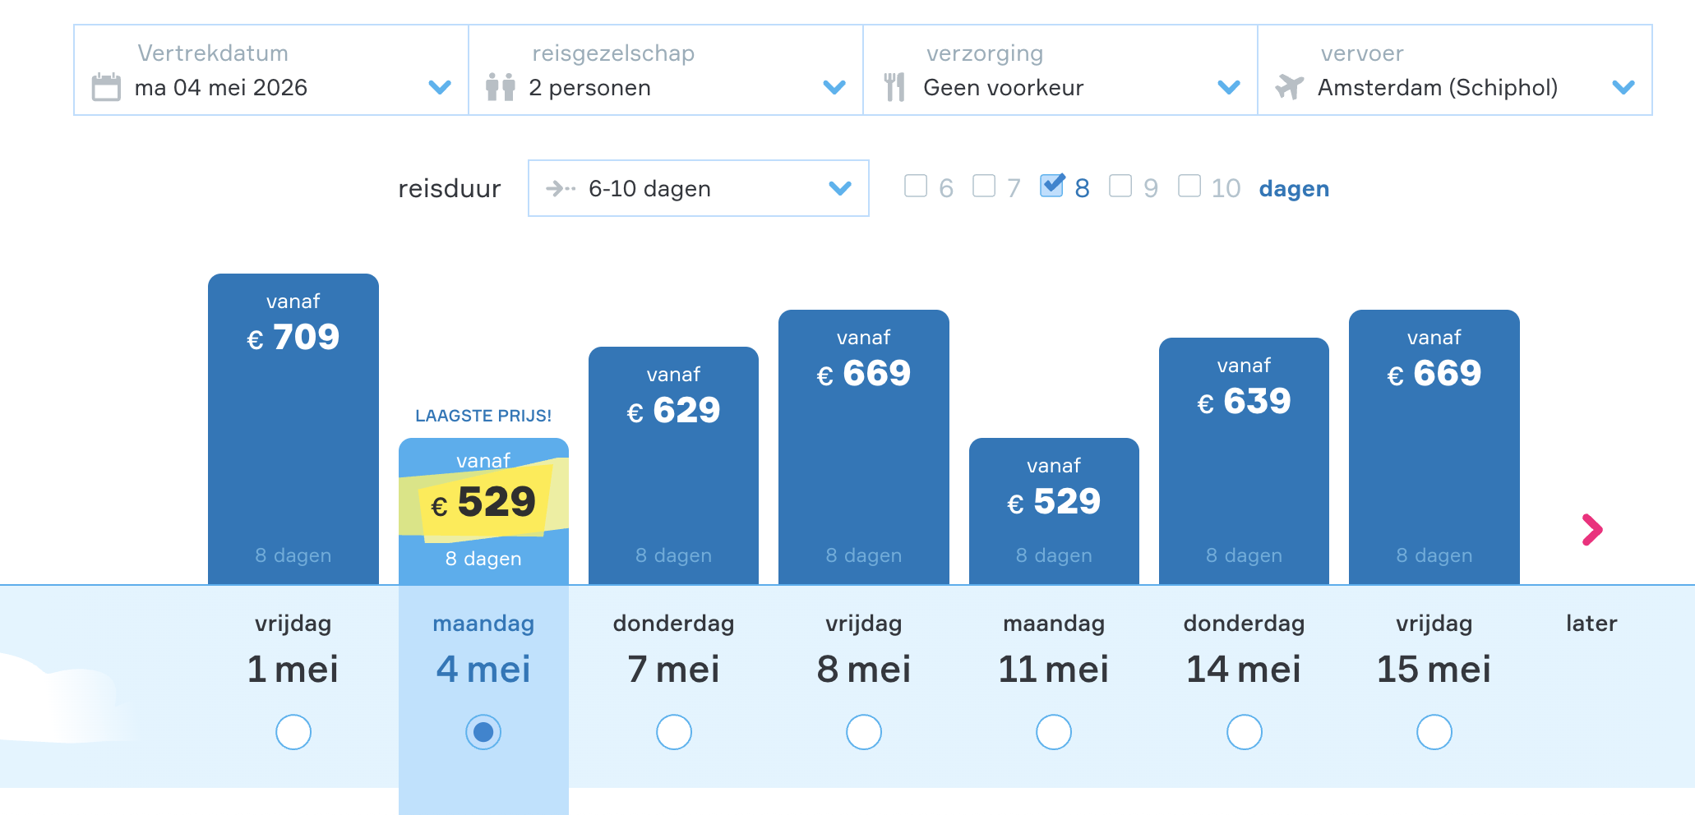Click the fork and knife verzorging icon
The width and height of the screenshot is (1695, 815).
pos(894,87)
